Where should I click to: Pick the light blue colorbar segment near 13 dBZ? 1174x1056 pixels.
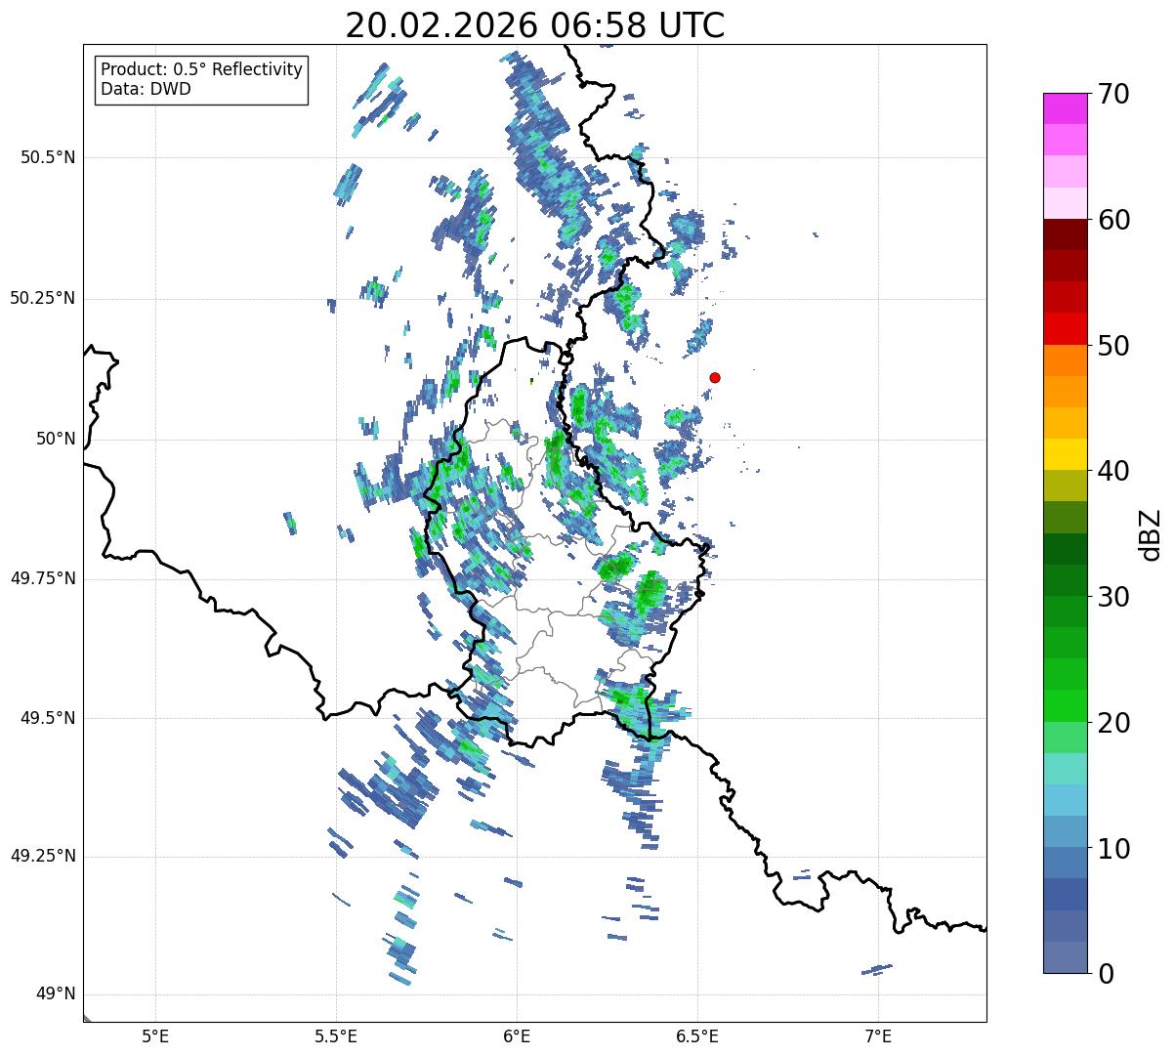[1065, 800]
